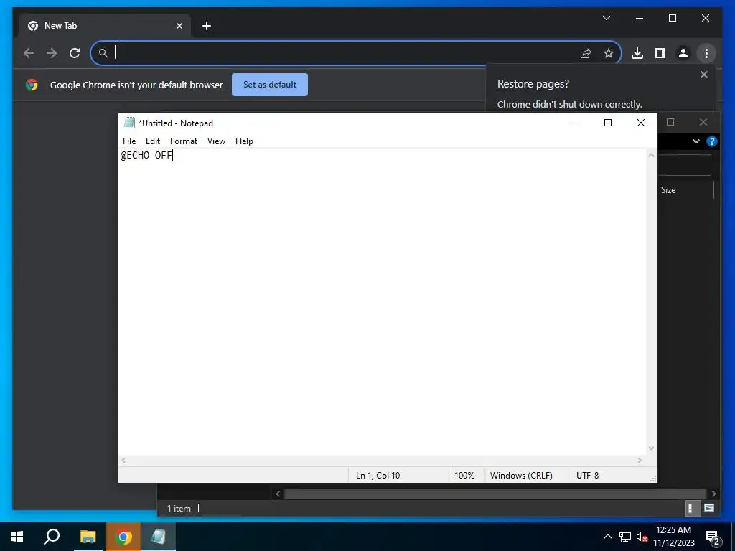Open Notepad Format menu
735x551 pixels.
pos(183,141)
